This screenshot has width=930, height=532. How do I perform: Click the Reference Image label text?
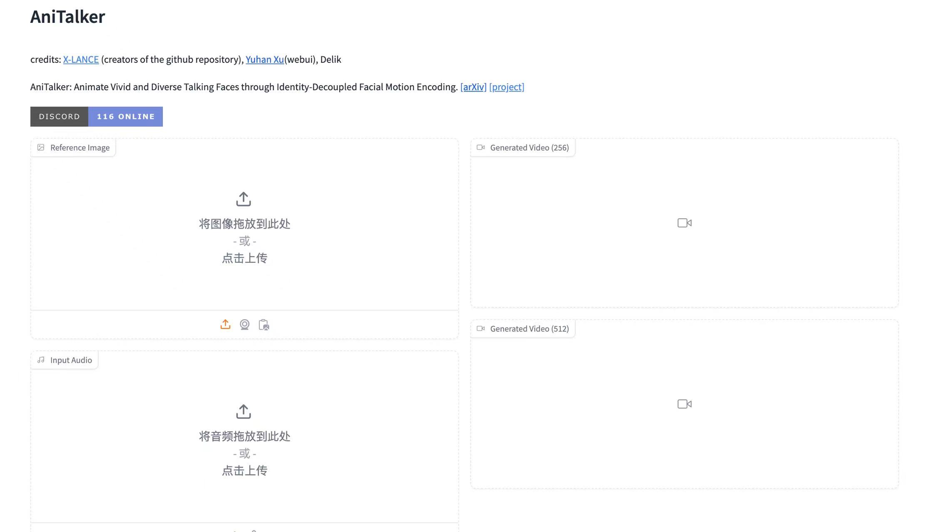pyautogui.click(x=80, y=148)
